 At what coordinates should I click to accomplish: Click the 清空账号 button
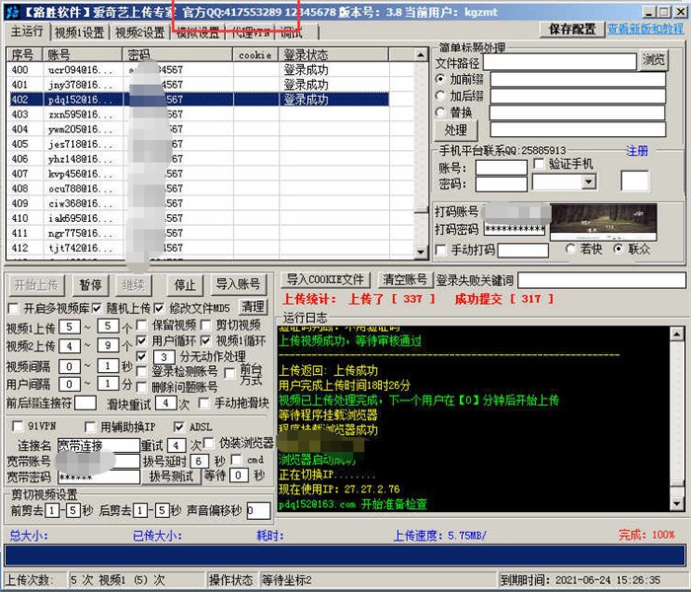pos(405,279)
